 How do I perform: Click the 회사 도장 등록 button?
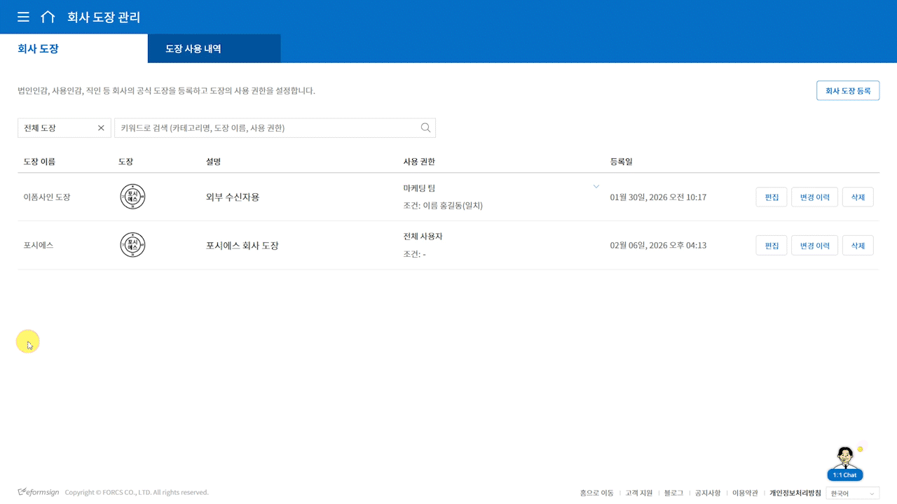pyautogui.click(x=847, y=90)
